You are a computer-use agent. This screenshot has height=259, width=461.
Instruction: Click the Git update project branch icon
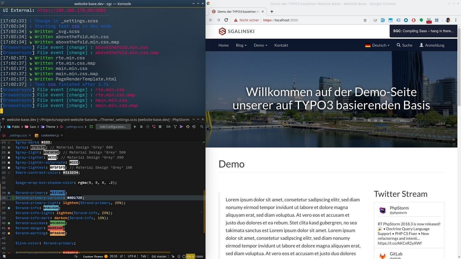tap(175, 126)
